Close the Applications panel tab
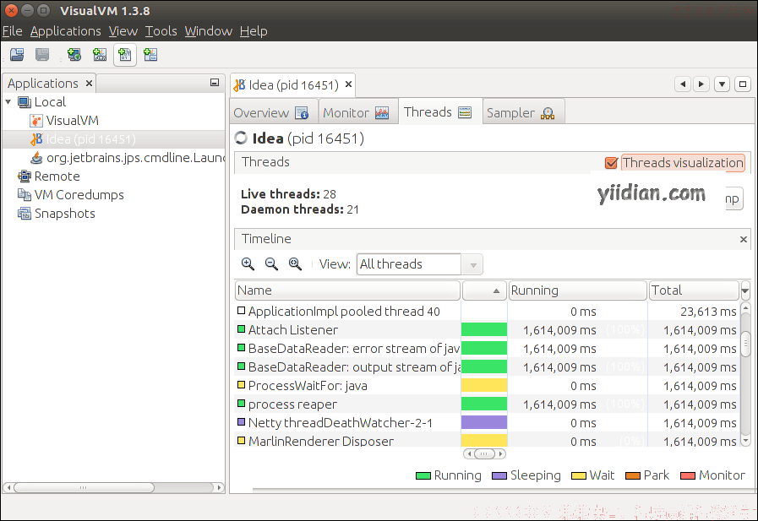This screenshot has height=521, width=758. tap(89, 83)
